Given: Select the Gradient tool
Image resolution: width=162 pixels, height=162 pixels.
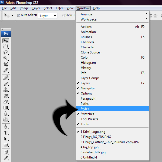Looking at the screenshot, I should coord(6,107).
